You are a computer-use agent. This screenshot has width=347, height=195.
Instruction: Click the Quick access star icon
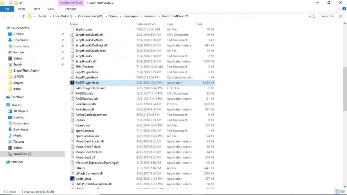8,28
